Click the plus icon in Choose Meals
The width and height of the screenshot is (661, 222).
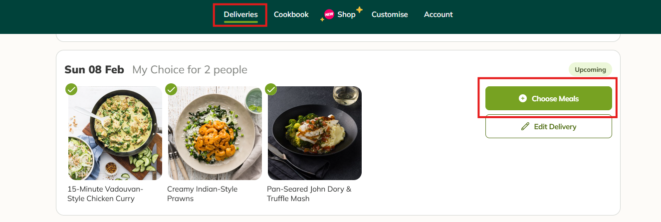523,99
